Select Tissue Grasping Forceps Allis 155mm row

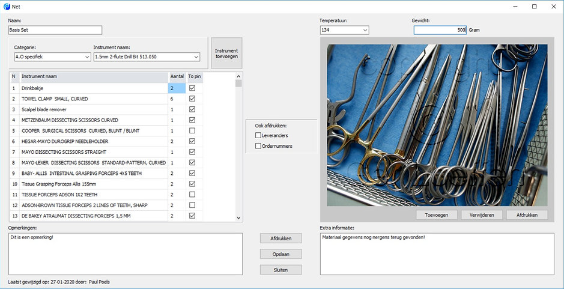coord(94,184)
